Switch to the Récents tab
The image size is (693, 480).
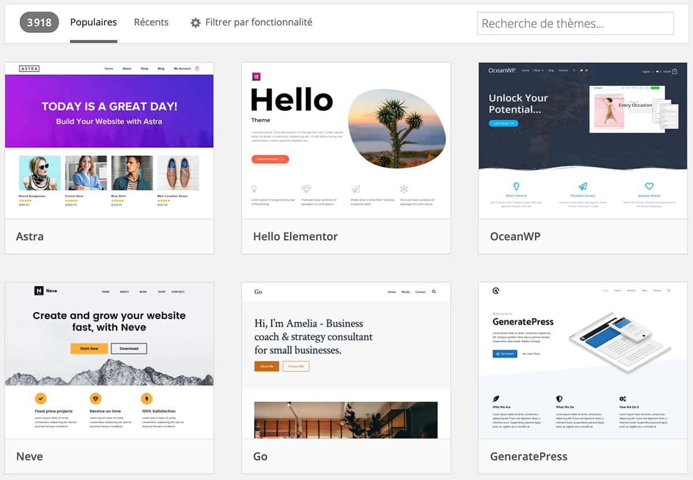point(151,22)
